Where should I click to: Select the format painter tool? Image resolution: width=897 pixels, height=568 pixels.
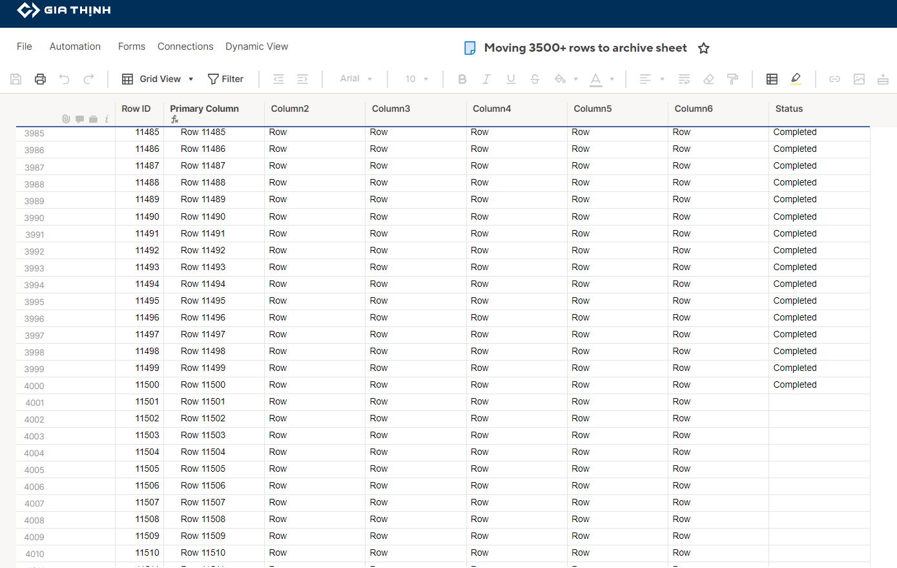pyautogui.click(x=732, y=79)
